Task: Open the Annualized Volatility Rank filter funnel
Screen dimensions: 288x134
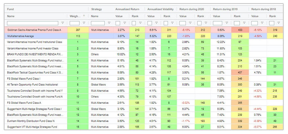Action: [x=172, y=23]
